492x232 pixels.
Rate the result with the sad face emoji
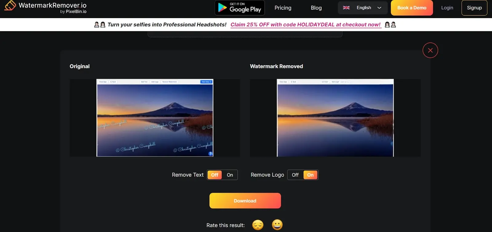pos(258,225)
